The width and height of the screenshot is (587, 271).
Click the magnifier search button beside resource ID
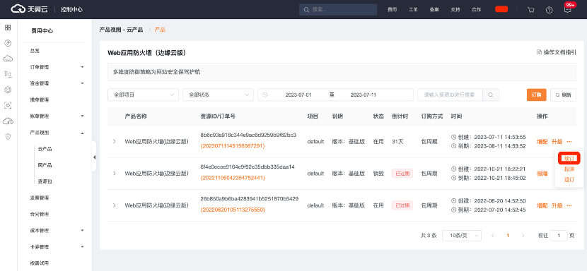click(x=491, y=95)
